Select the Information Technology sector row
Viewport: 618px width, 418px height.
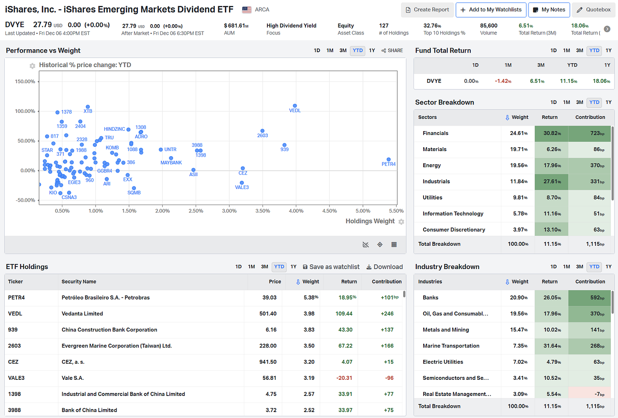512,214
